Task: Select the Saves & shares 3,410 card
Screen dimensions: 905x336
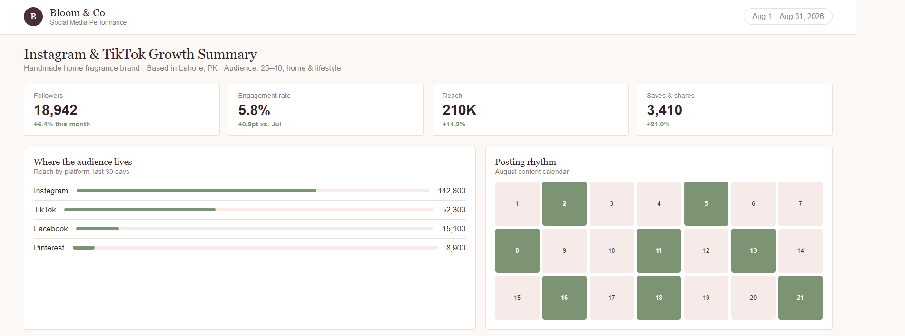Action: [x=735, y=110]
